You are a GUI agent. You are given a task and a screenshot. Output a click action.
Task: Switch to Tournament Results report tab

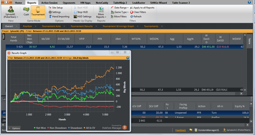(82, 26)
